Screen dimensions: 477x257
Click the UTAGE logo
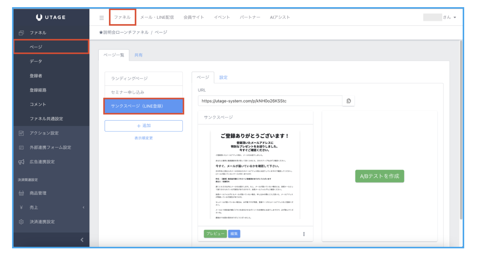pyautogui.click(x=51, y=17)
